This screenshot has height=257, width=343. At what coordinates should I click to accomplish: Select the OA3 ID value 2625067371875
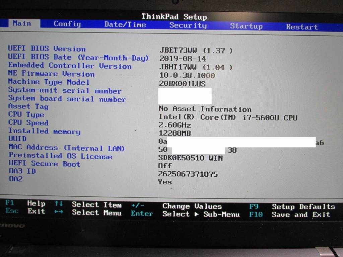coord(188,174)
